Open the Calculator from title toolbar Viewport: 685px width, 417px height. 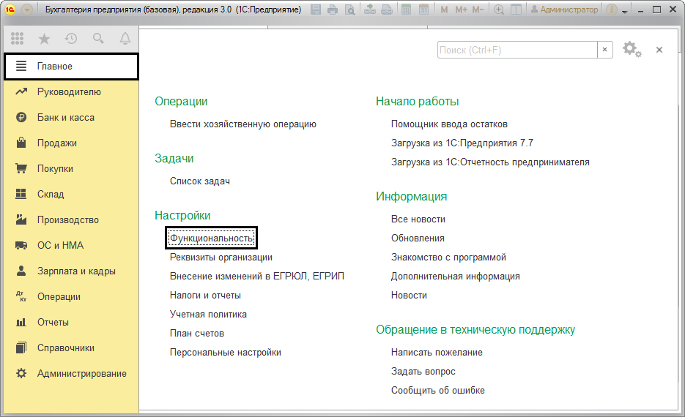pos(407,10)
